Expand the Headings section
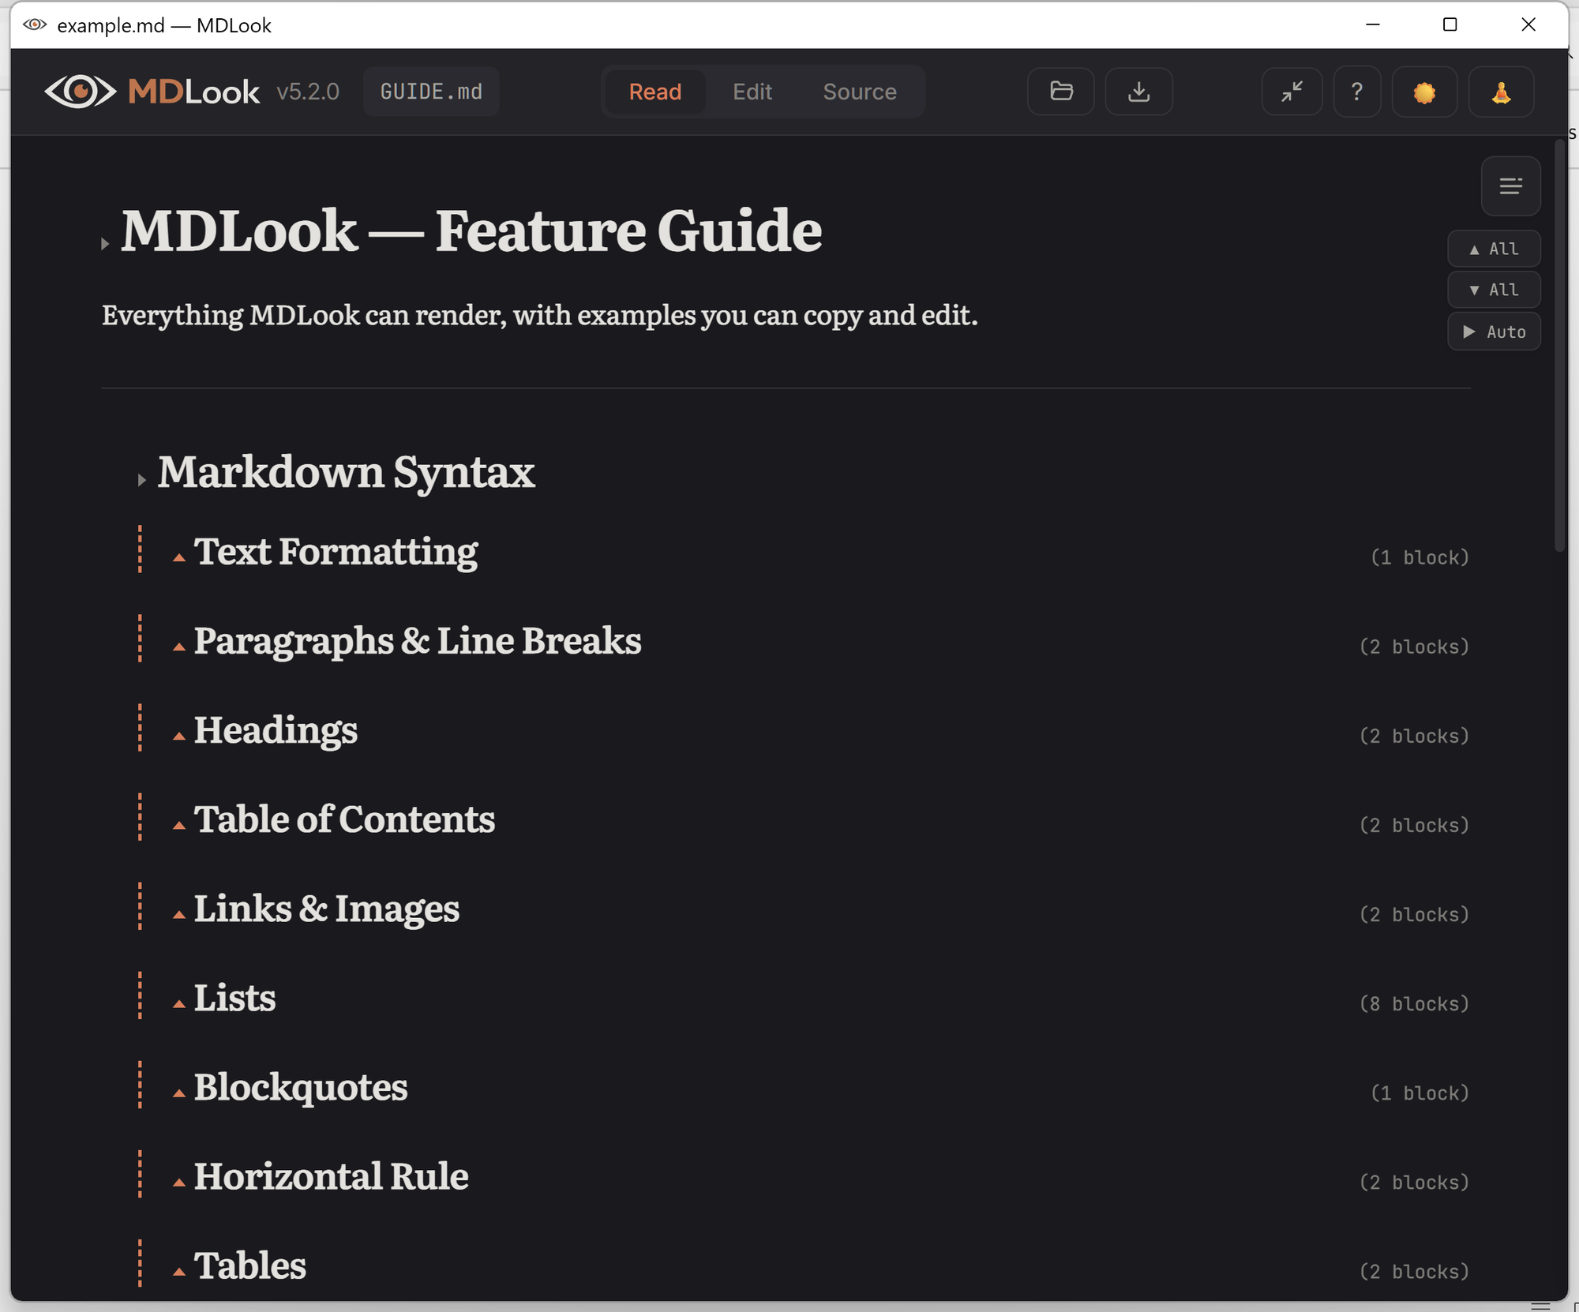 179,736
